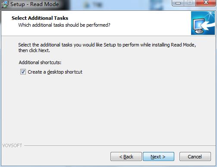Go to previous step with < Back
The height and width of the screenshot is (167, 217).
pyautogui.click(x=126, y=157)
